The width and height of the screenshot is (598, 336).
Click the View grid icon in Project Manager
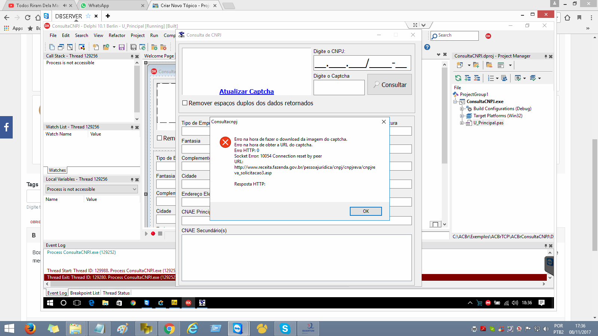tap(501, 65)
